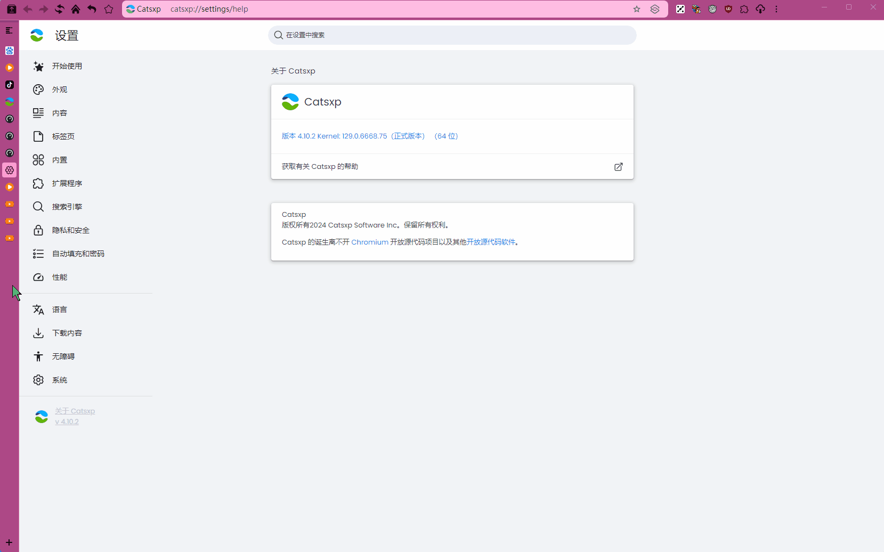Switch to the TikTok tab

click(x=10, y=85)
